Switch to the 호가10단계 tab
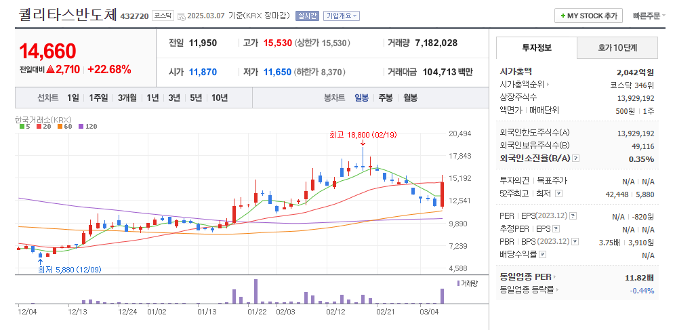Image resolution: width=675 pixels, height=330 pixels. point(617,47)
